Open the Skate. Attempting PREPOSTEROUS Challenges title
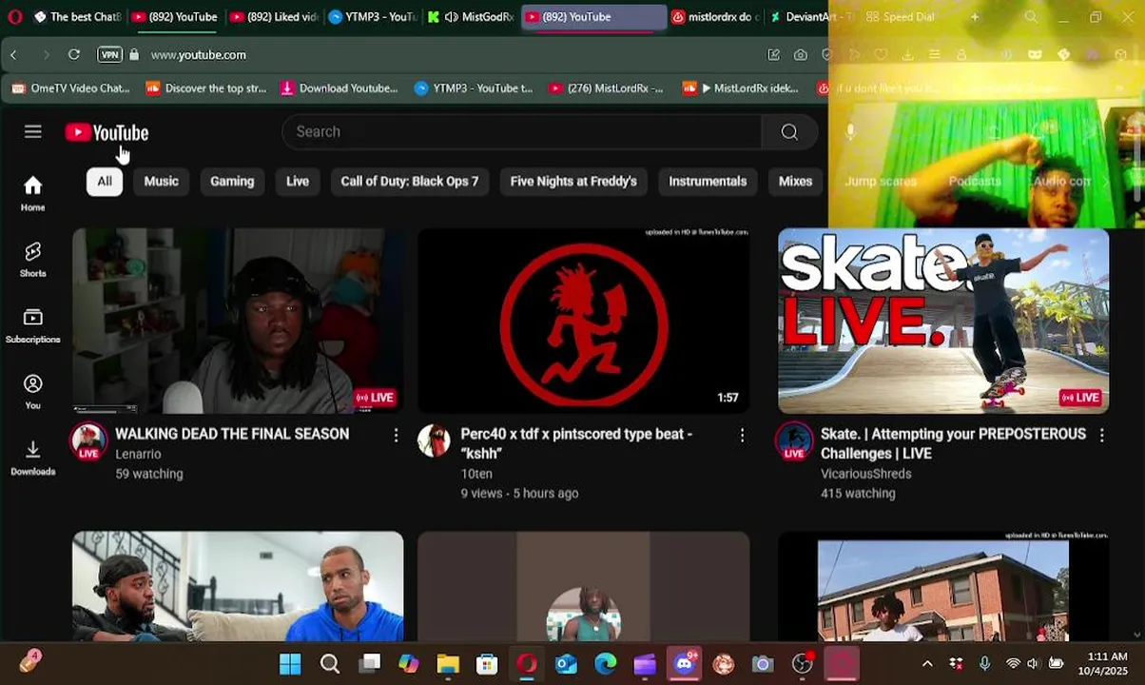The width and height of the screenshot is (1145, 685). coord(953,443)
